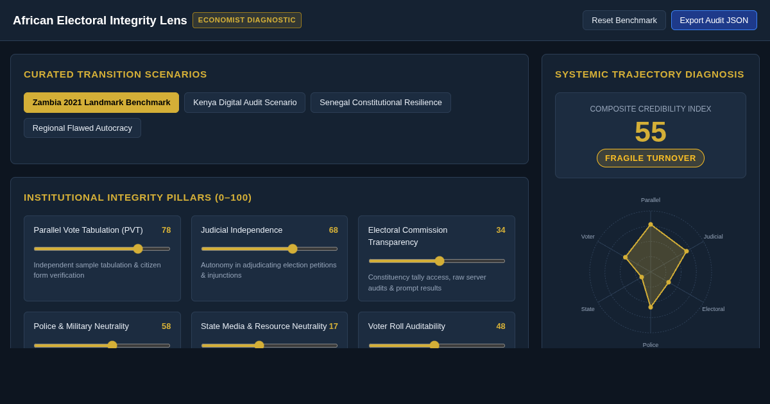Switch to Senegal Constitutional Resilience scenario
Image resolution: width=770 pixels, height=404 pixels.
[x=381, y=103]
